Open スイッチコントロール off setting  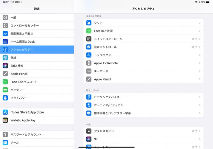coord(194,39)
